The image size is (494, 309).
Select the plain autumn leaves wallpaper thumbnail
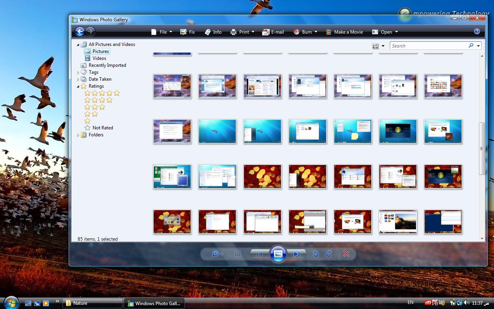[262, 177]
